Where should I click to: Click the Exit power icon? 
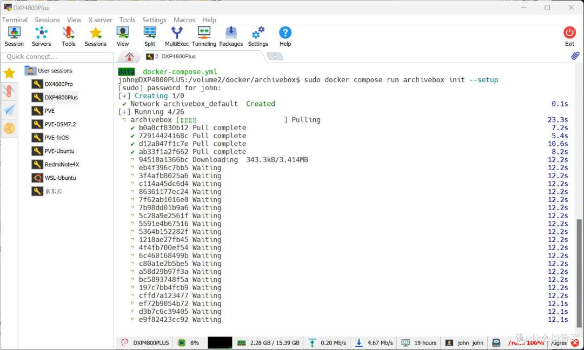[x=569, y=36]
